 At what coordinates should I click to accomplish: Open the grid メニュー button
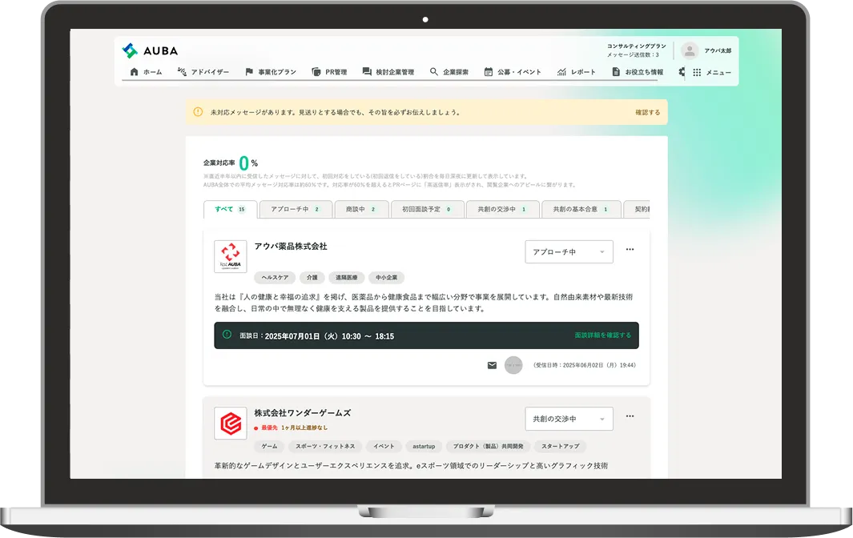click(711, 72)
